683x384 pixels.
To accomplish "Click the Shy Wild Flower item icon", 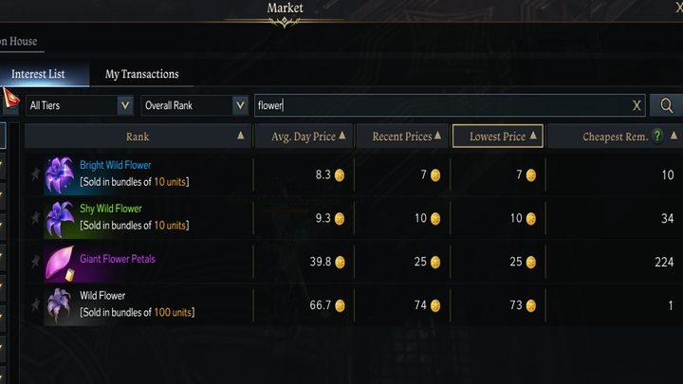I will pyautogui.click(x=60, y=217).
